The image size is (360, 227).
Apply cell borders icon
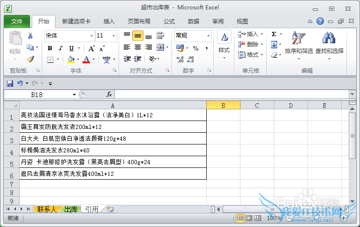point(50,60)
